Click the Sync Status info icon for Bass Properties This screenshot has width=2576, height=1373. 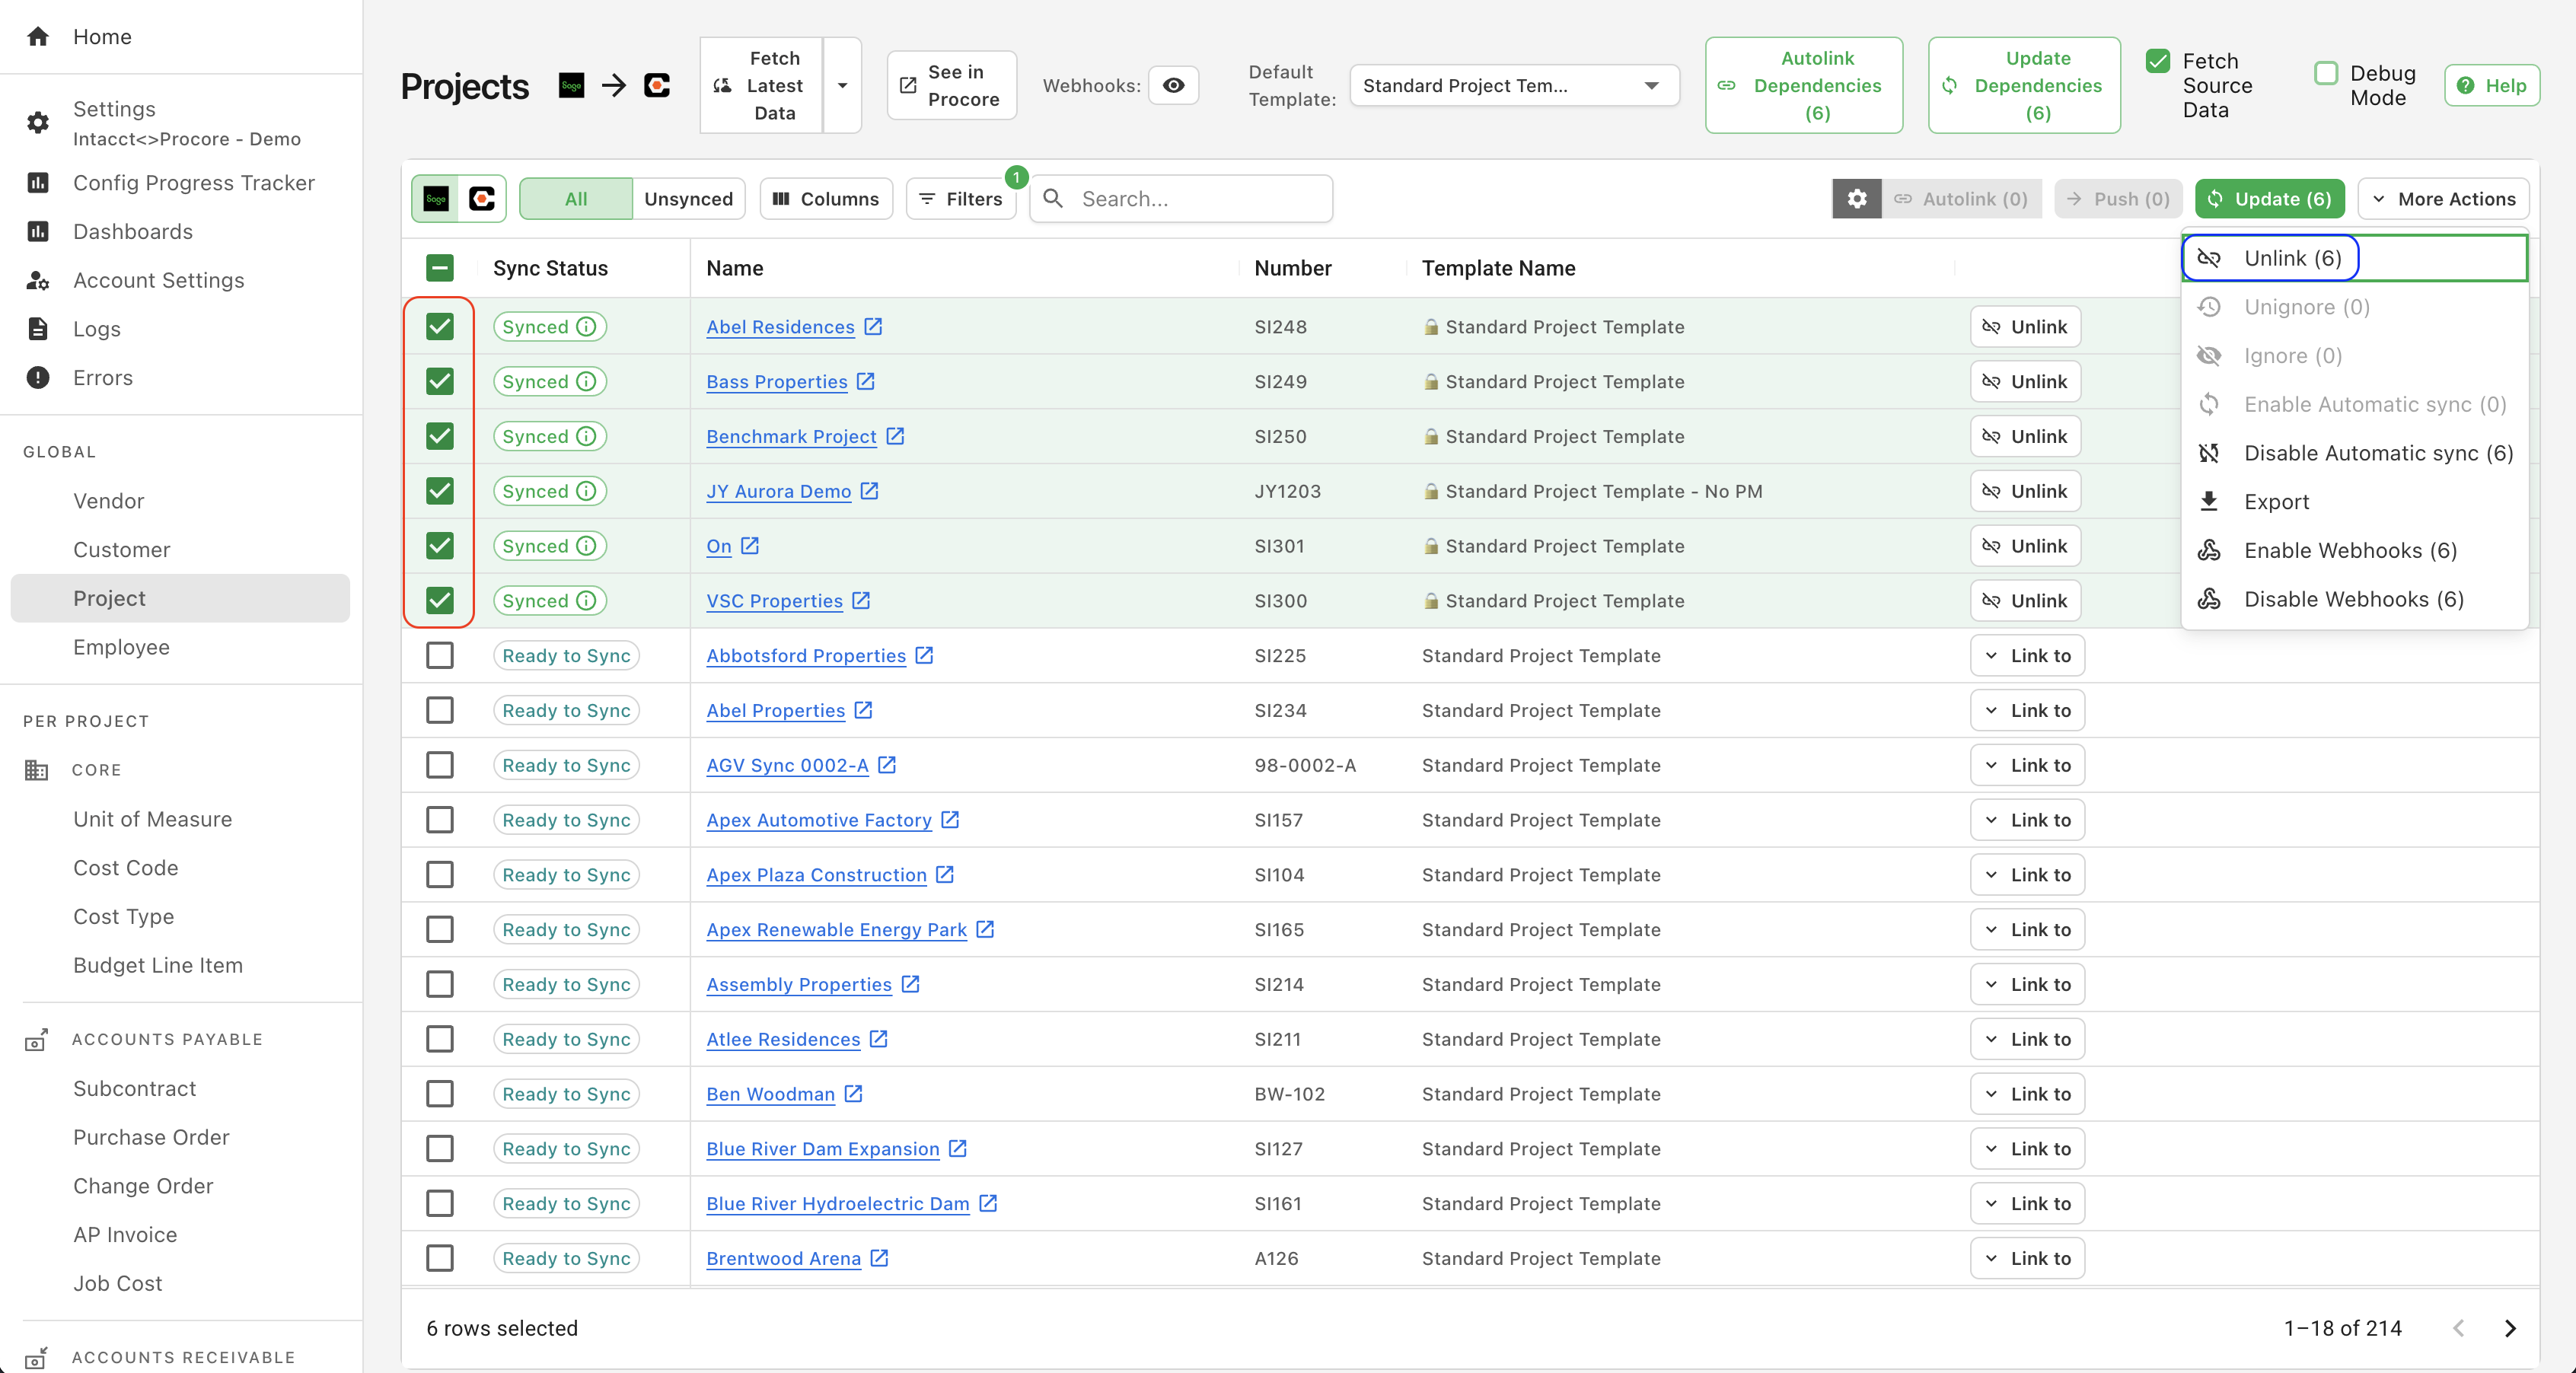tap(587, 382)
